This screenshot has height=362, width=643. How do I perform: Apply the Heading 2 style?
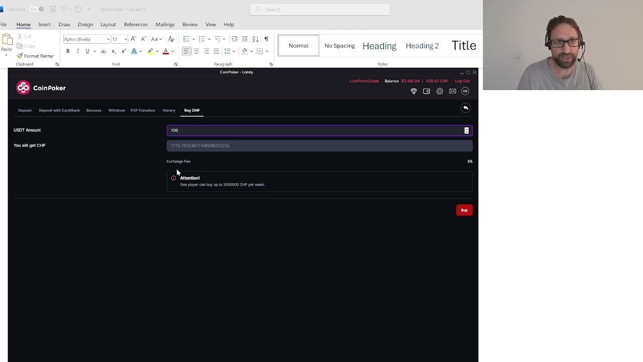pyautogui.click(x=422, y=46)
